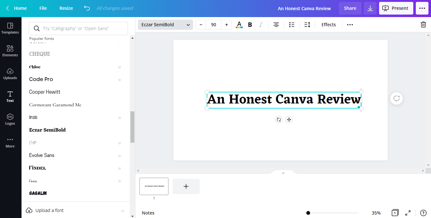Open the Uploads sidebar panel

[x=10, y=74]
